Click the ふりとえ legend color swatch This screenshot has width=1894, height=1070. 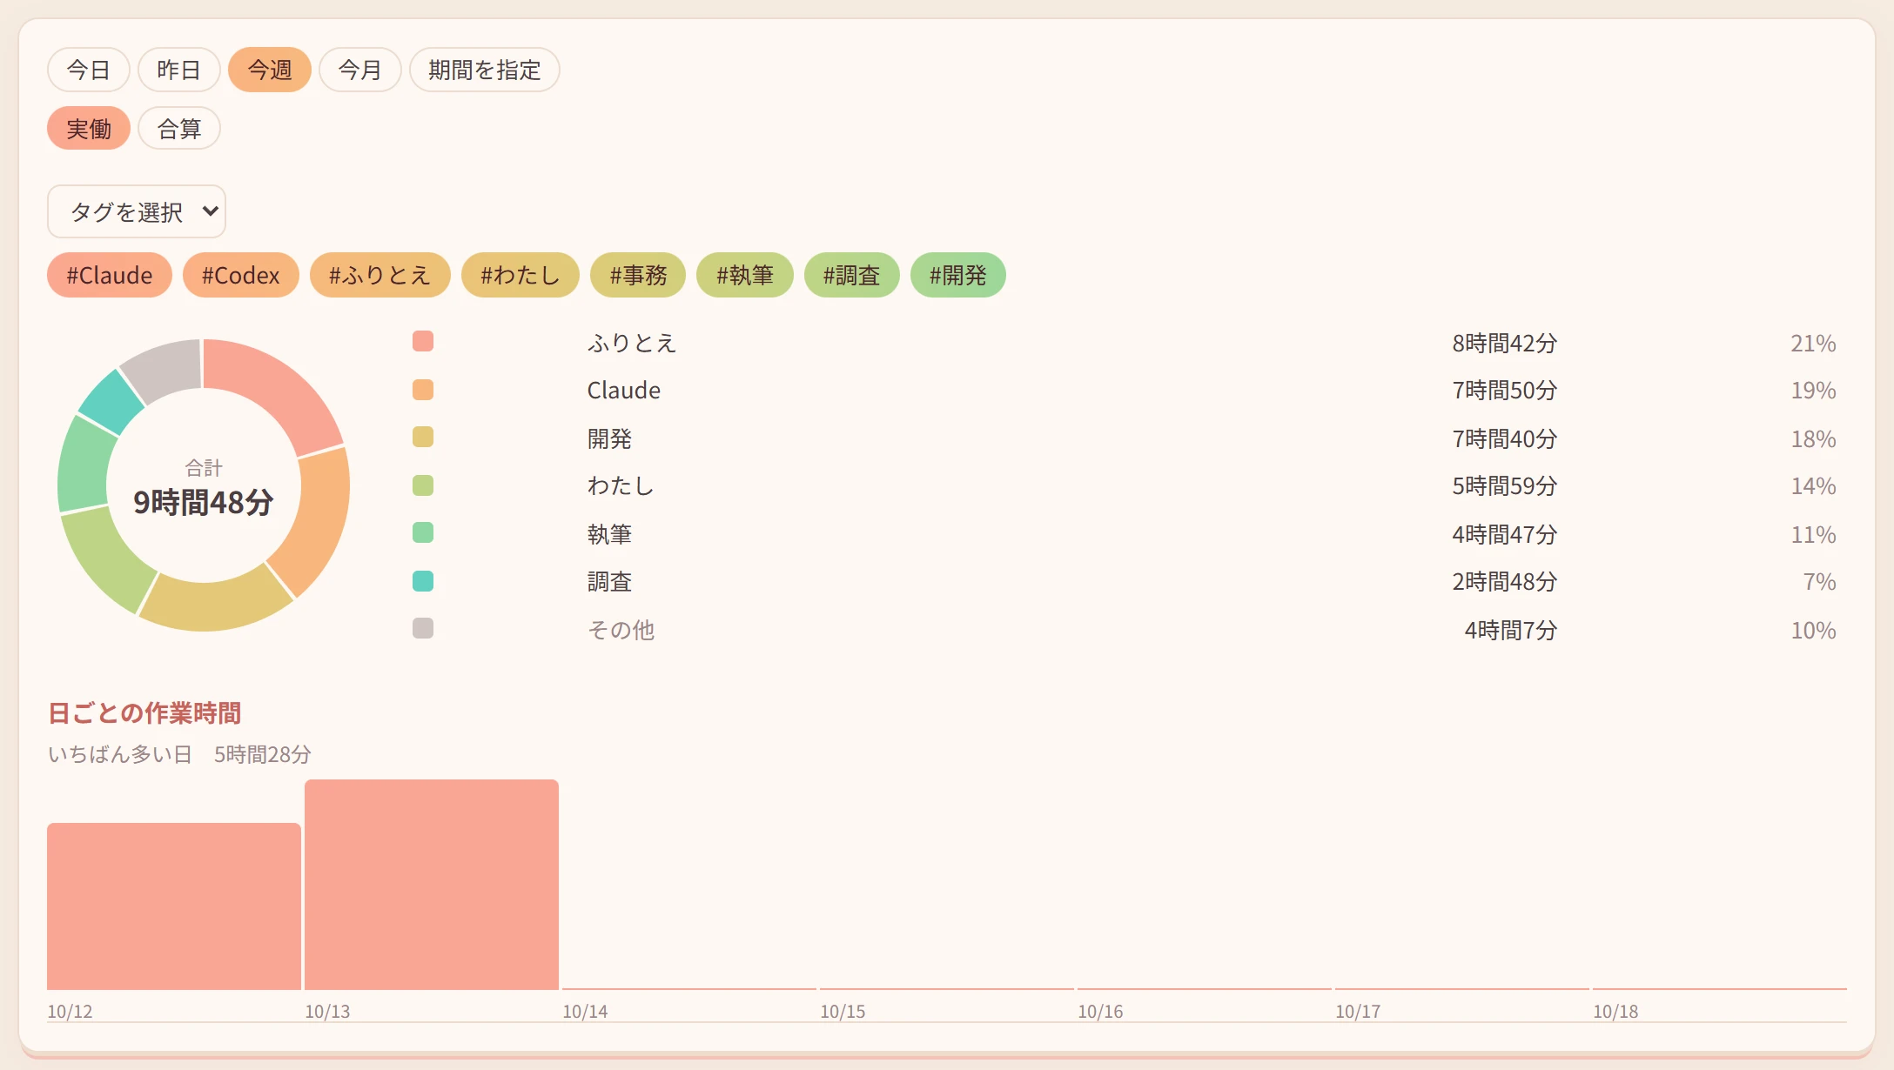pyautogui.click(x=423, y=341)
